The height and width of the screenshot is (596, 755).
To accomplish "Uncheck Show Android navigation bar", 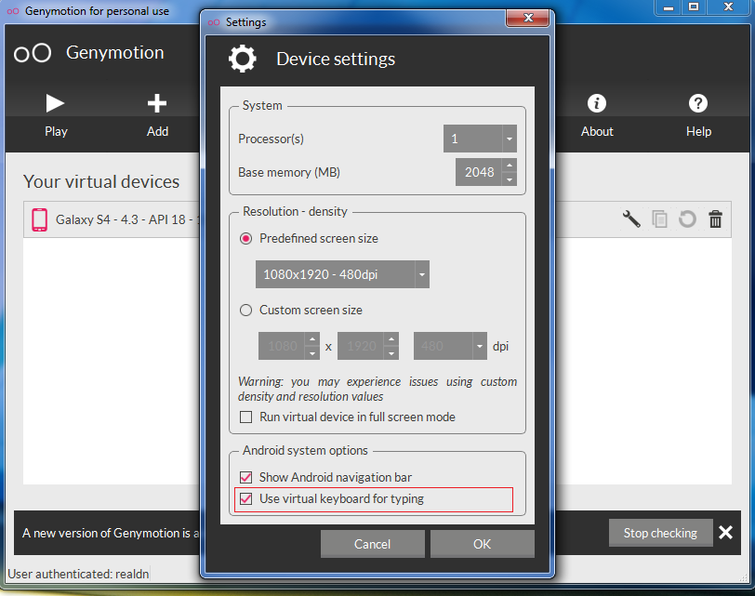I will click(246, 477).
